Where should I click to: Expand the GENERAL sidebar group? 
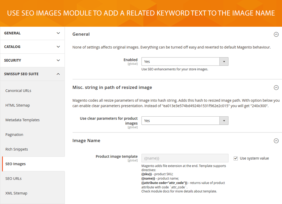pos(32,33)
